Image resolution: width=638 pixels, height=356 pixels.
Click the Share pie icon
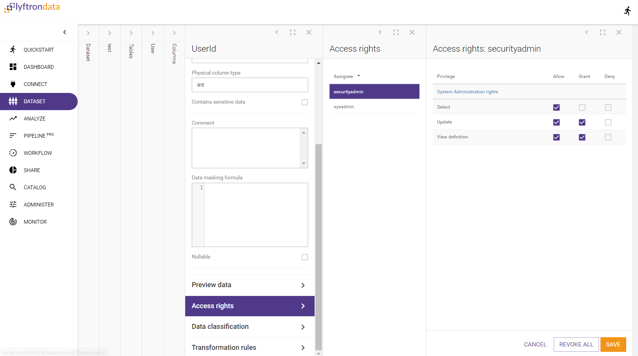(13, 170)
